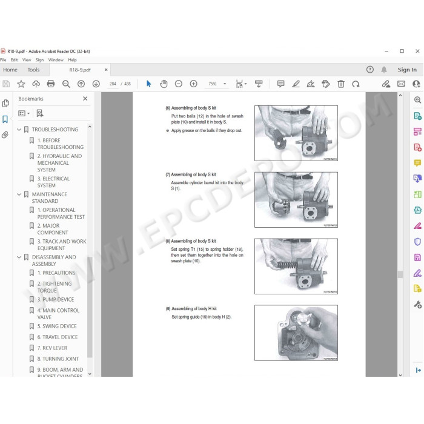Go to next page arrow
The image size is (424, 424).
click(96, 84)
